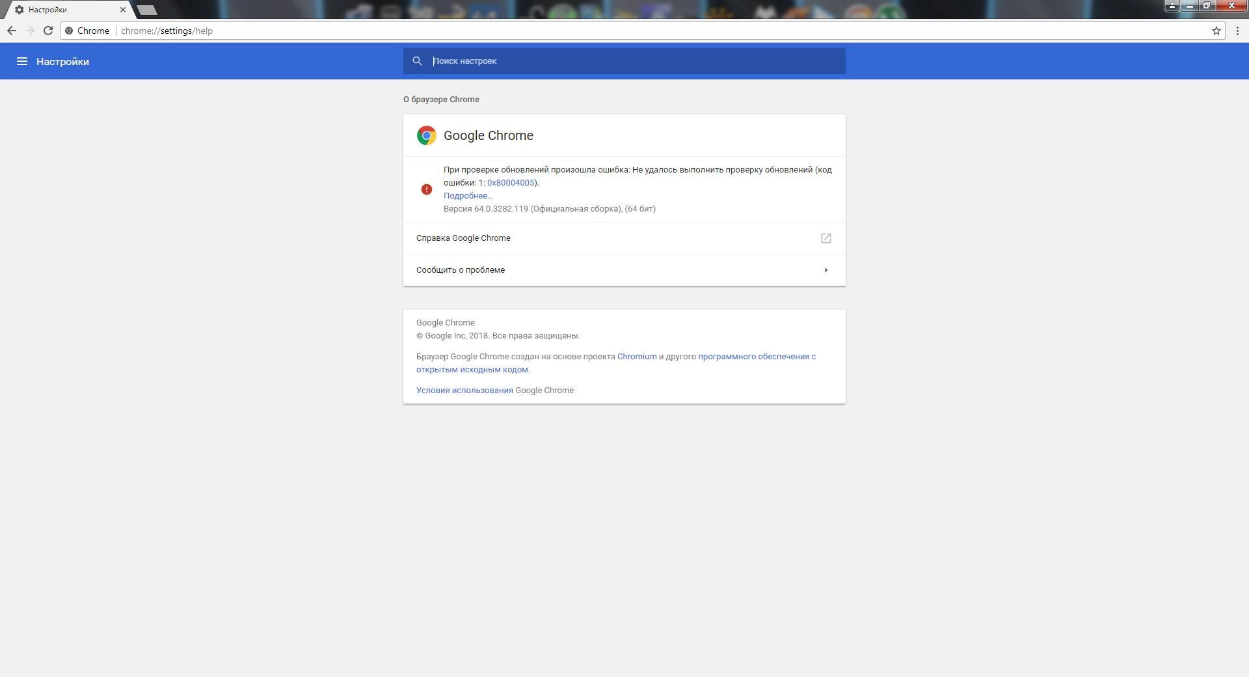Open Сообщить о проблеме row
This screenshot has width=1249, height=677.
[x=624, y=270]
